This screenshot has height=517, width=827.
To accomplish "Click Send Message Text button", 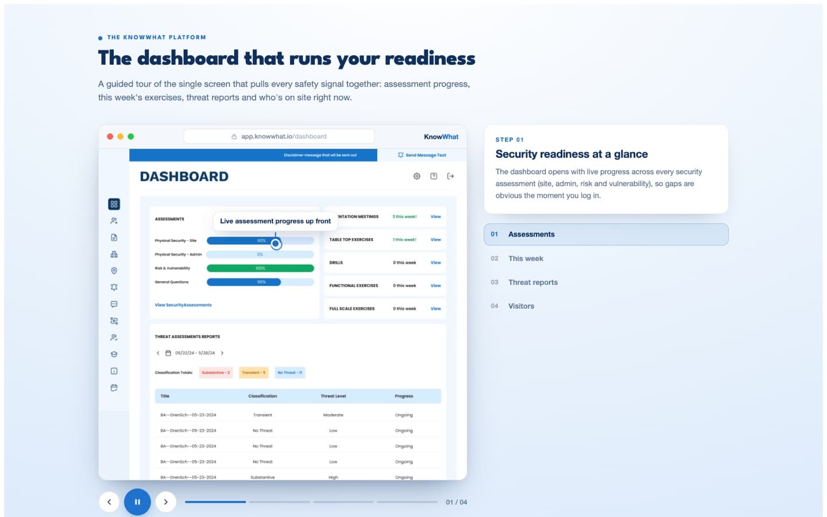I will (x=422, y=155).
